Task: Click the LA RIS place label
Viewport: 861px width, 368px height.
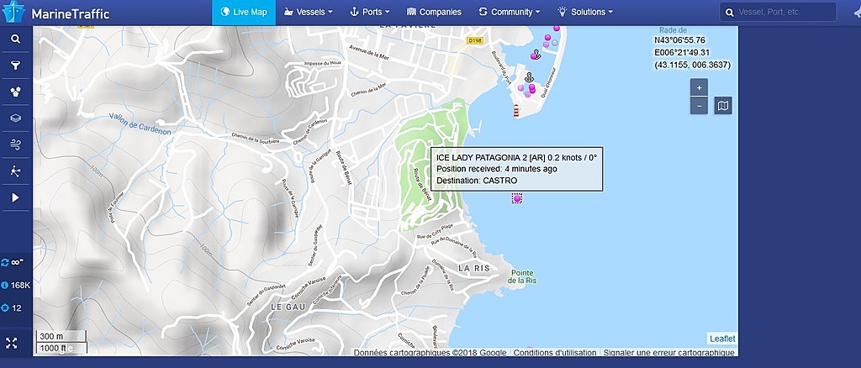Action: [x=473, y=268]
